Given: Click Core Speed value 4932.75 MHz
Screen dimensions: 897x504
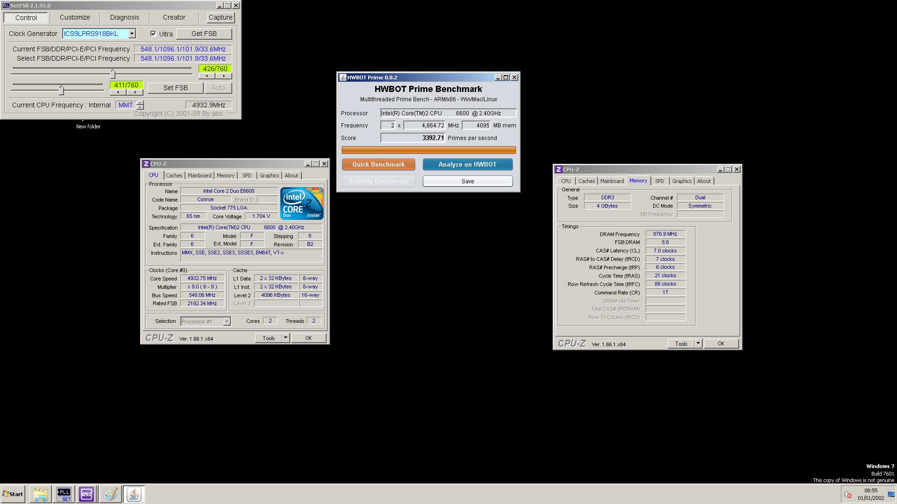Looking at the screenshot, I should [202, 278].
